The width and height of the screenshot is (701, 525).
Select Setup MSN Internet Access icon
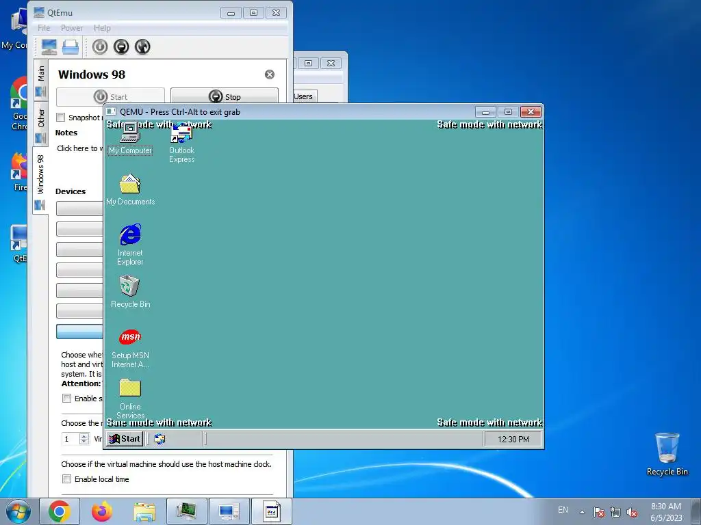[x=130, y=348]
